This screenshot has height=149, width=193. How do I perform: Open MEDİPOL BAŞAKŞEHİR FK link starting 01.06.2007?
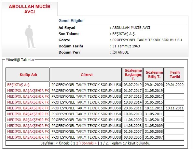pyautogui.click(x=28, y=131)
